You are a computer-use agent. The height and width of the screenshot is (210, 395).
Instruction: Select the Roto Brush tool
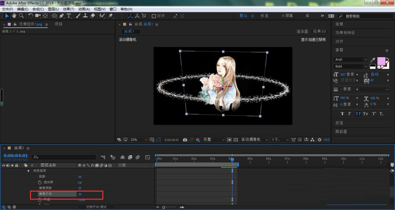102,16
